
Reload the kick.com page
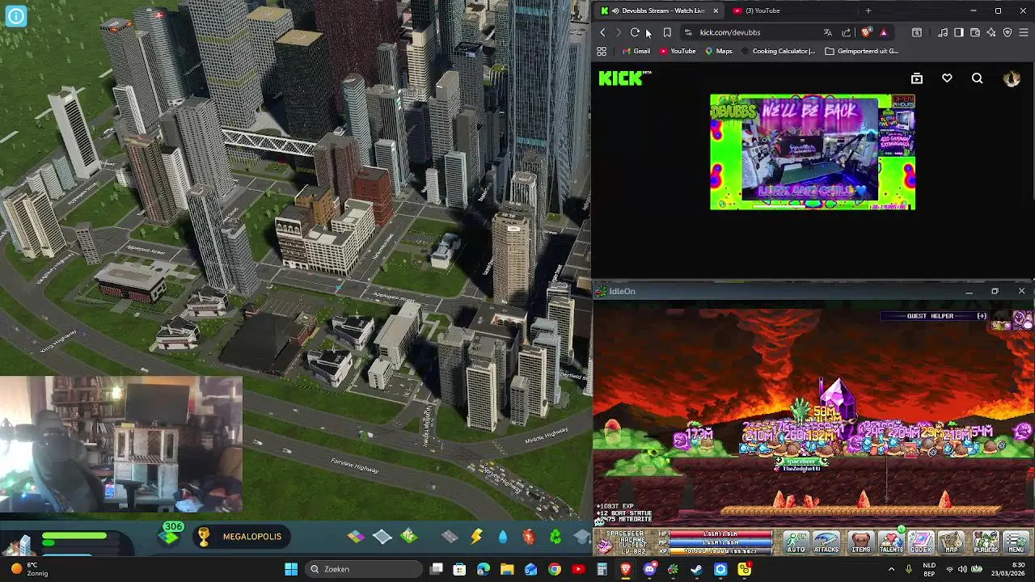(x=635, y=32)
